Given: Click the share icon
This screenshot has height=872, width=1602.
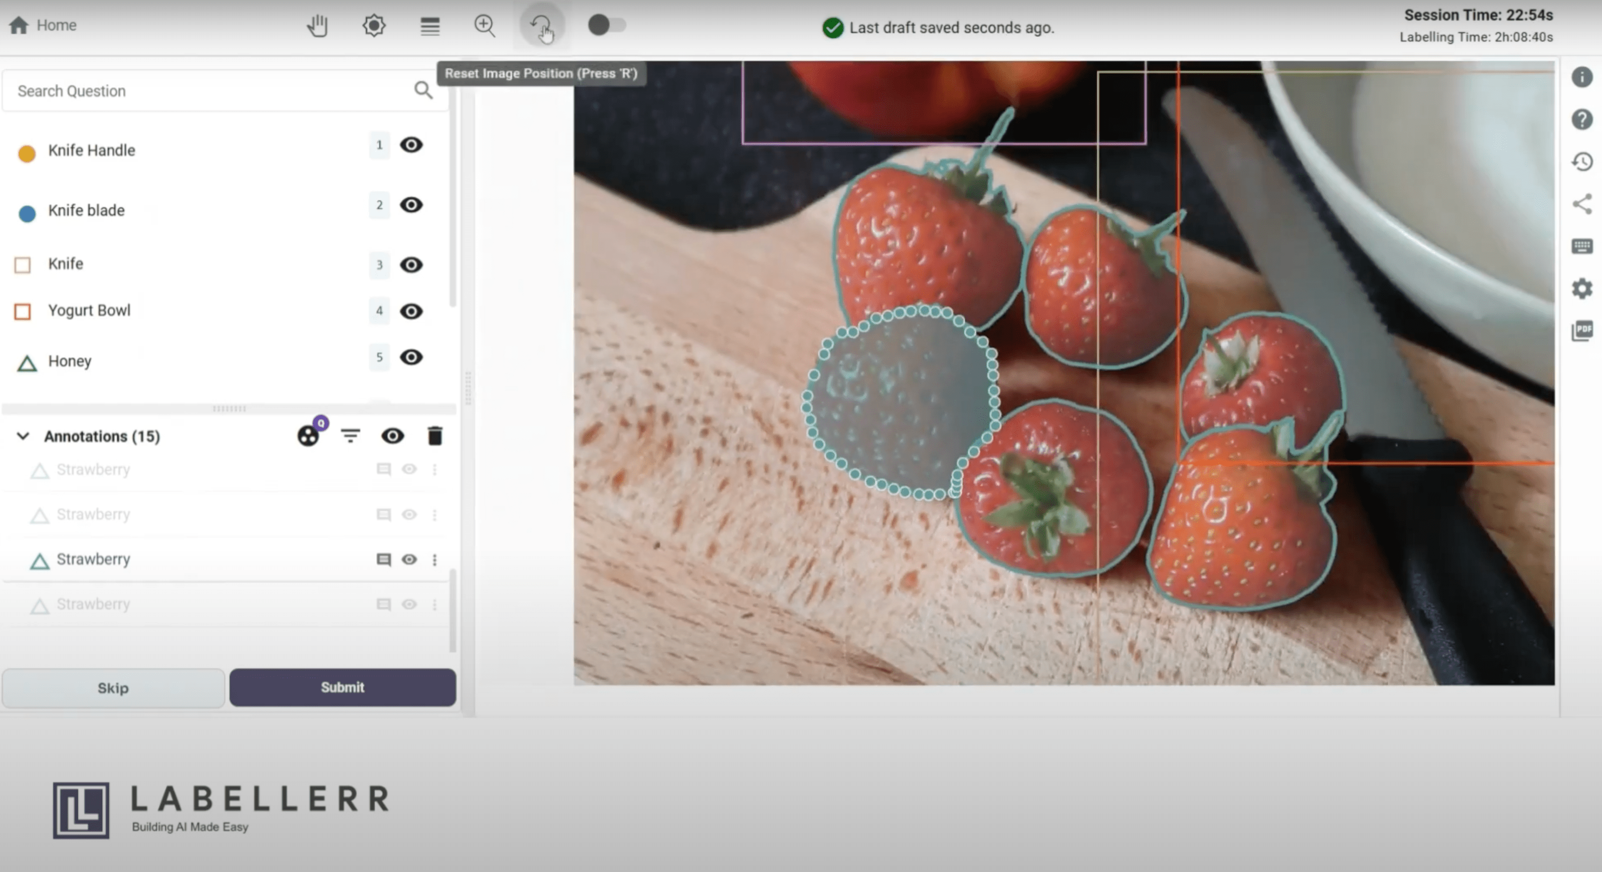Looking at the screenshot, I should click(x=1582, y=204).
